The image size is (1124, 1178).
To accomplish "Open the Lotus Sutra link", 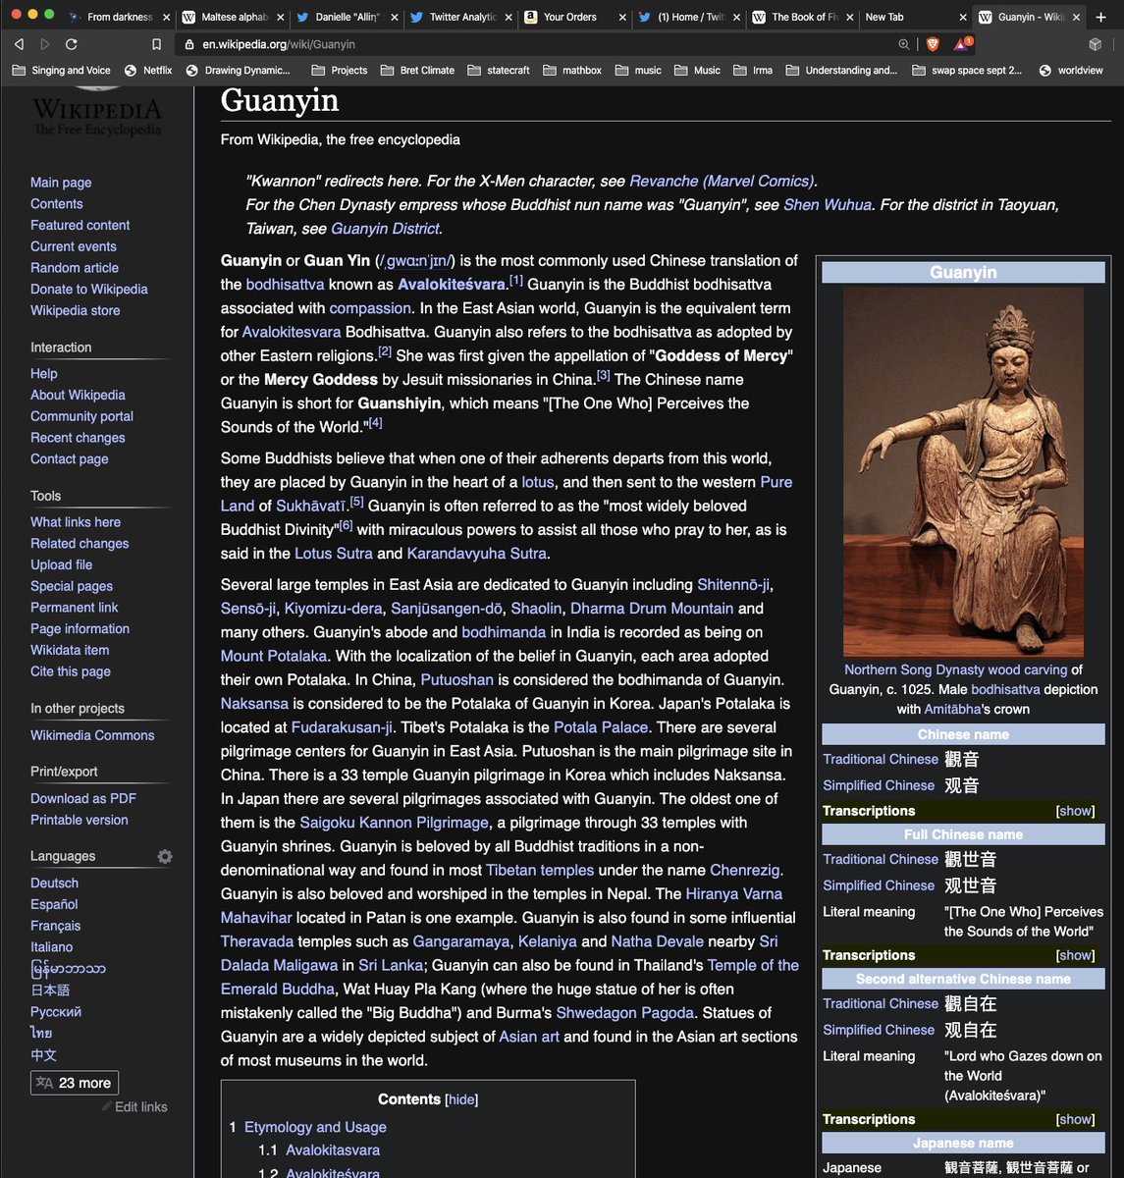I will coord(334,554).
